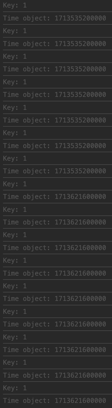Select the last "Time object: 1713535200000" entry
The image size is (112, 408).
tap(55, 171)
